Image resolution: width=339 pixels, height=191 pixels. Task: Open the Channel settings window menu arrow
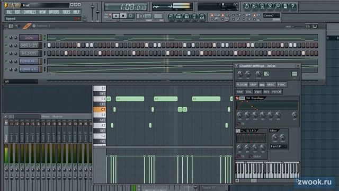click(x=236, y=66)
